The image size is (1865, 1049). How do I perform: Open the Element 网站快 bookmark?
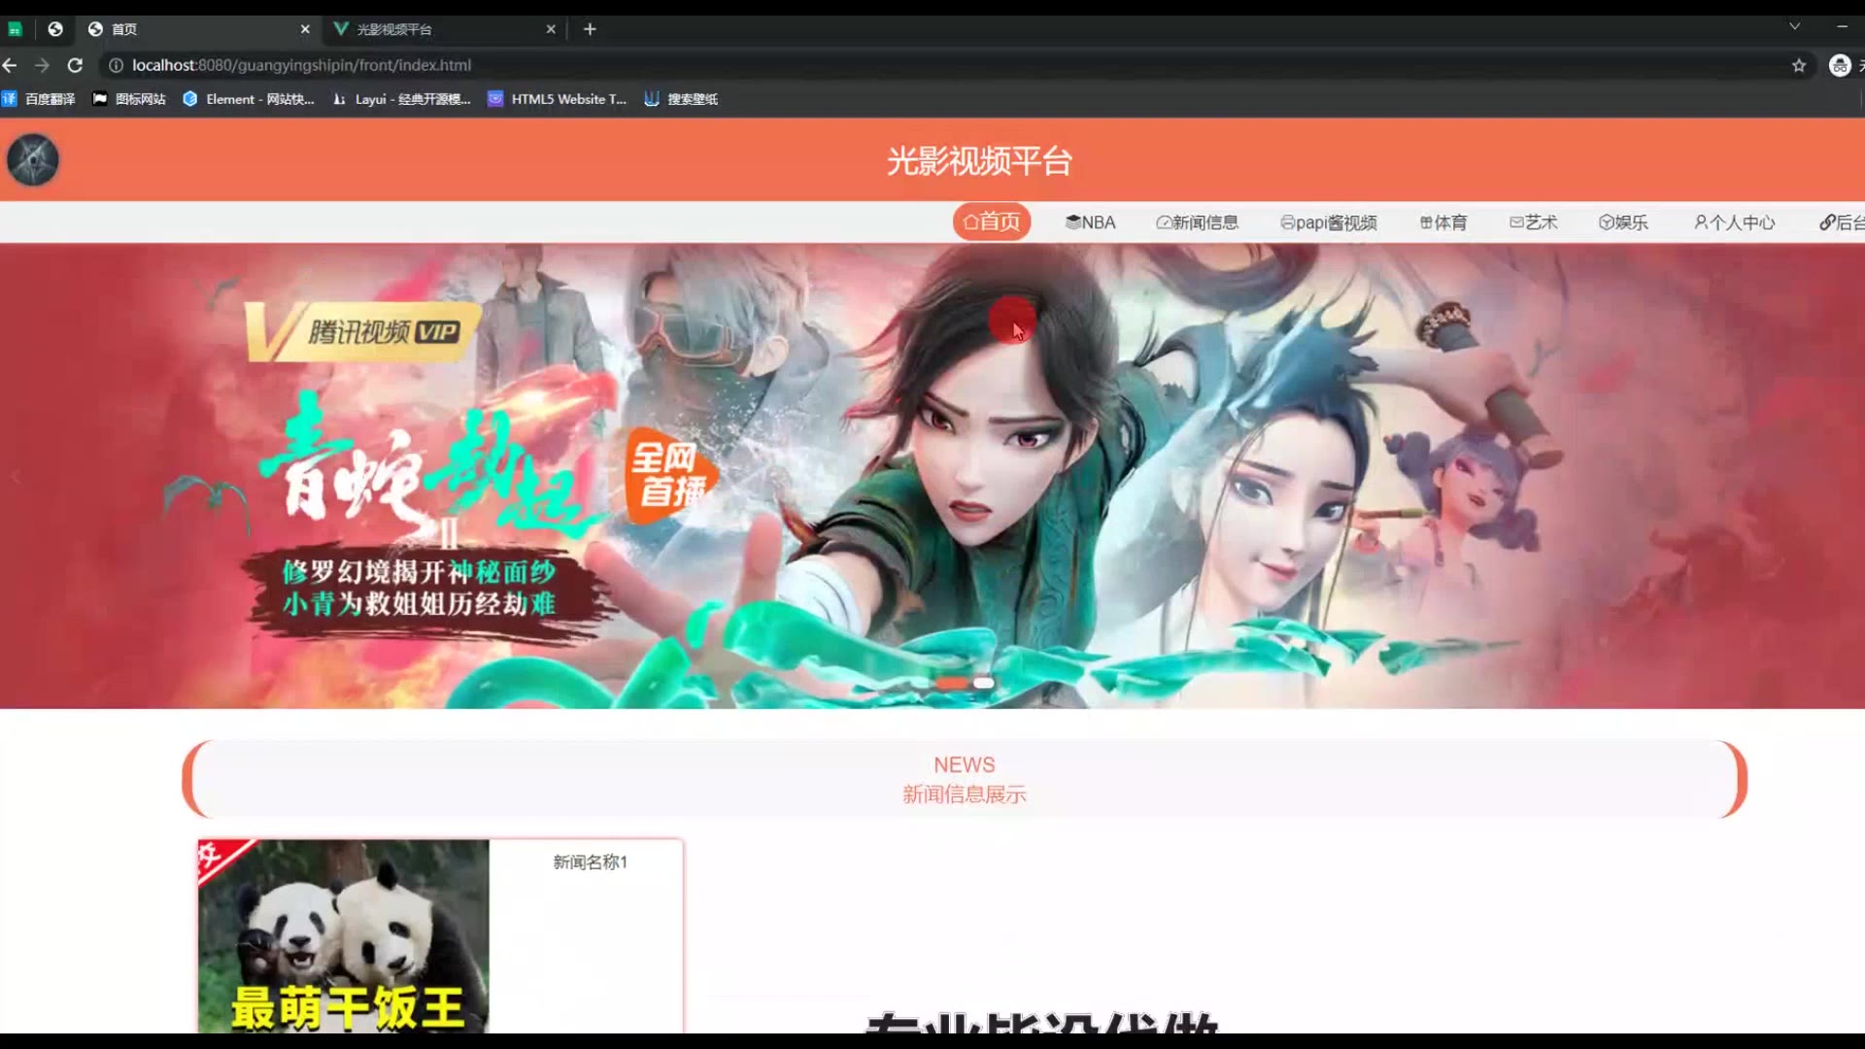point(249,99)
